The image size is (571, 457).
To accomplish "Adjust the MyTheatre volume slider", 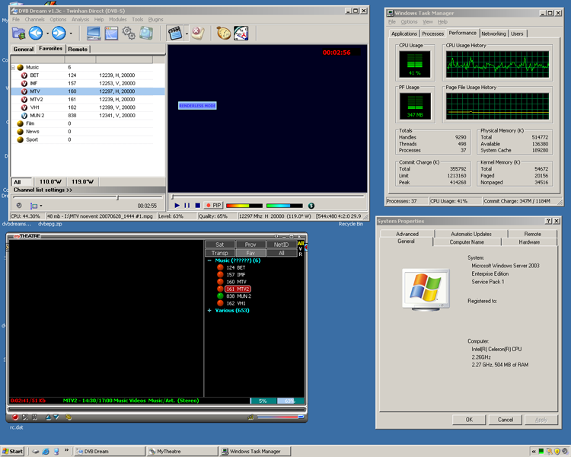I will [280, 417].
